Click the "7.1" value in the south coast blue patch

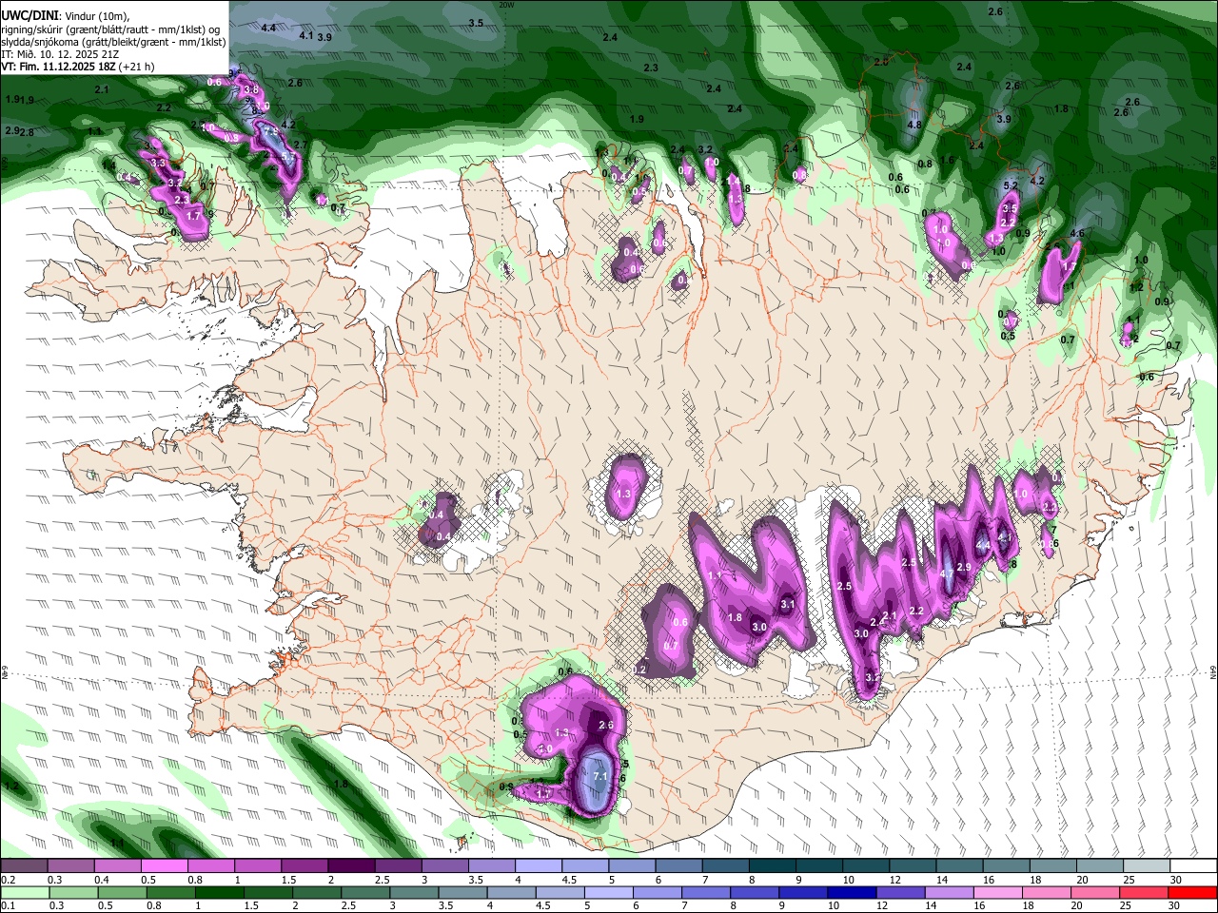pyautogui.click(x=599, y=777)
